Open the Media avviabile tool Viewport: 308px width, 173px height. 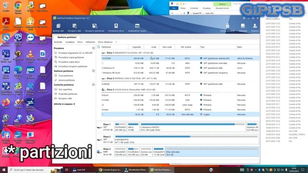227,28
